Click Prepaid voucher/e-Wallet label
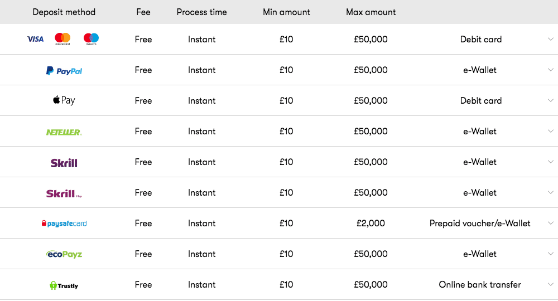Viewport: 558px width, 301px height. pyautogui.click(x=480, y=223)
